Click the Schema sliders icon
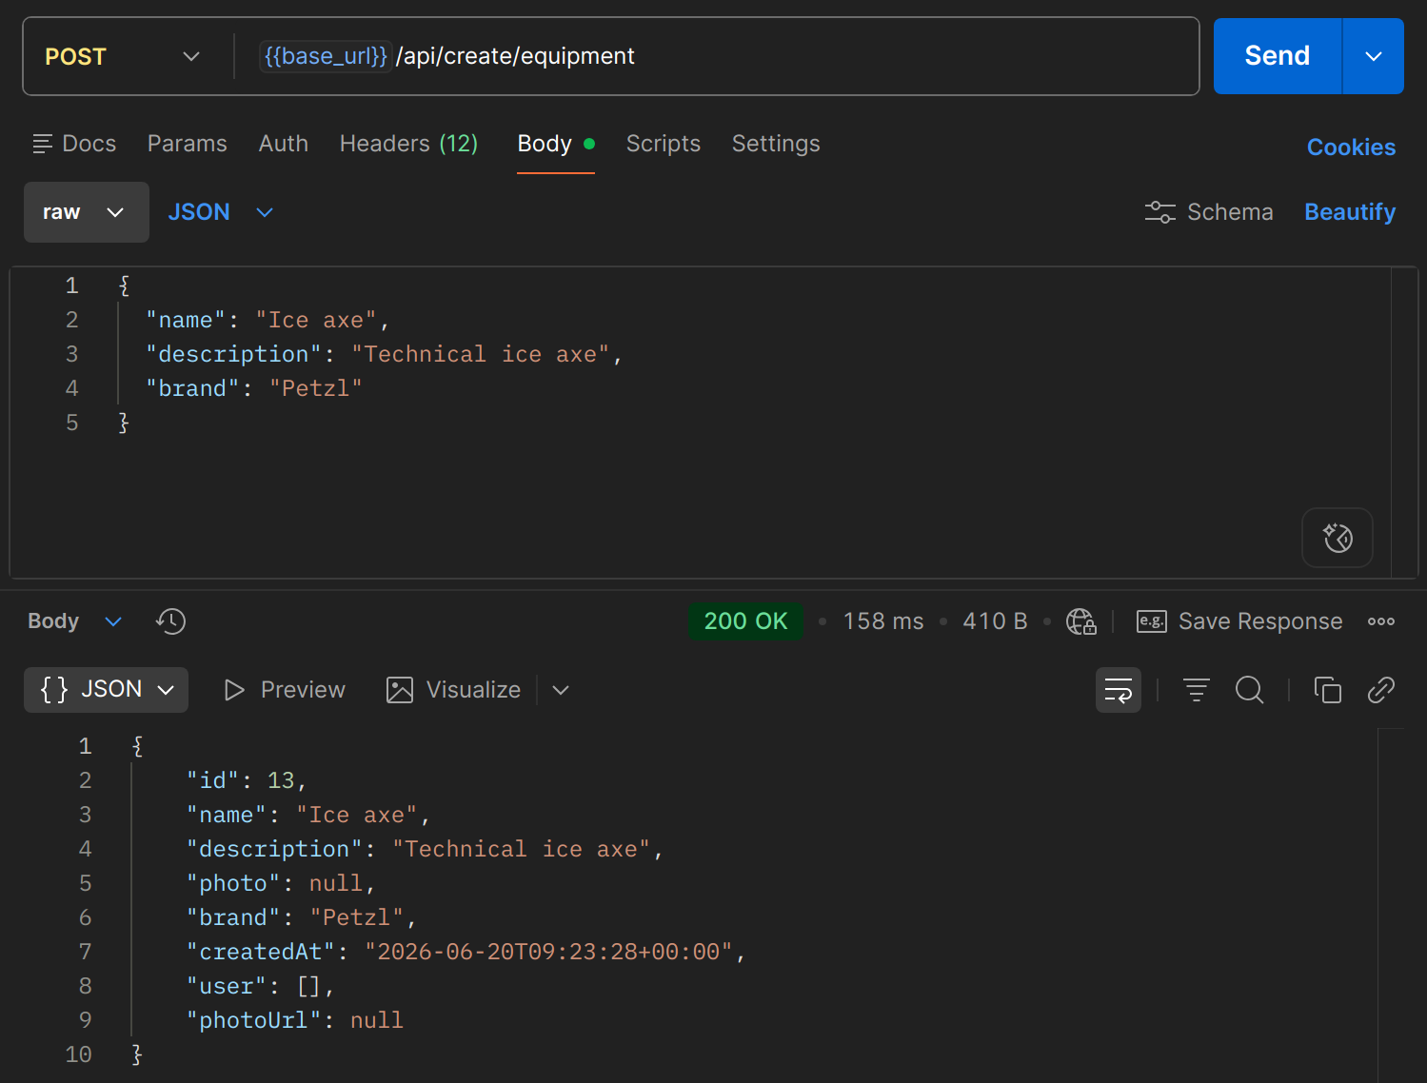 (1159, 212)
